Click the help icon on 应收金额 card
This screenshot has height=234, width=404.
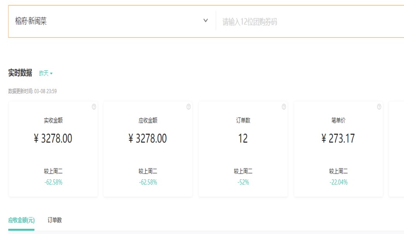tap(189, 107)
